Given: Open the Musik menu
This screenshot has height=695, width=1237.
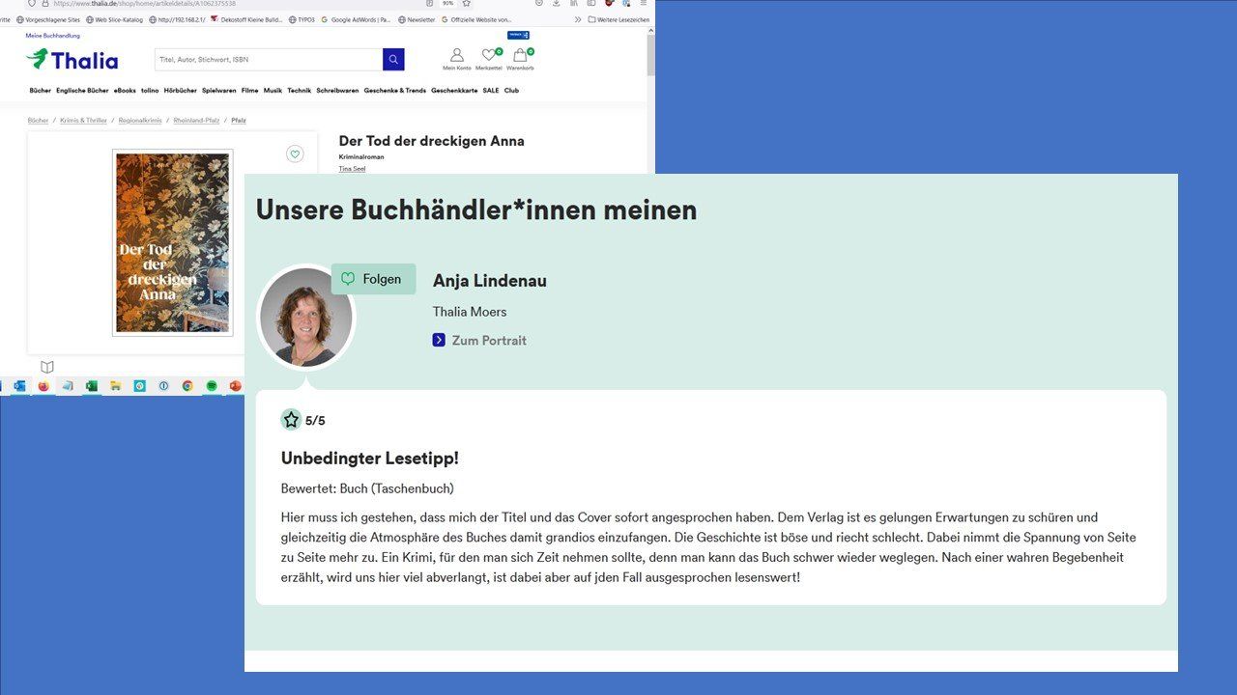Looking at the screenshot, I should 273,91.
